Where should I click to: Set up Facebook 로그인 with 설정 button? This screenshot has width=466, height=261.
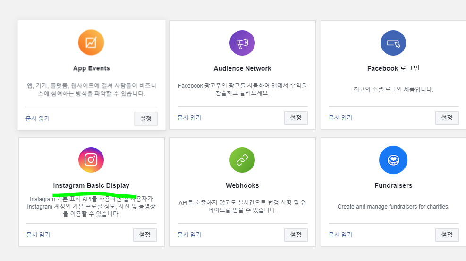click(x=447, y=118)
